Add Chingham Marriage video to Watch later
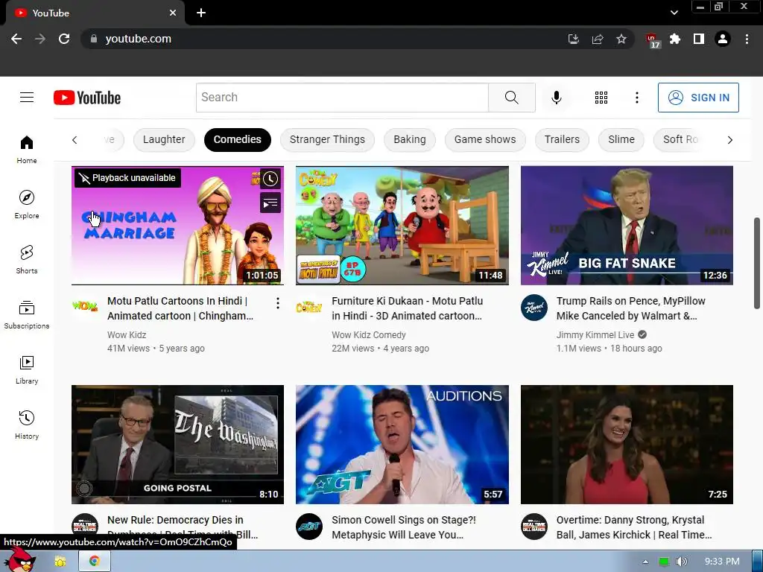 coord(270,179)
